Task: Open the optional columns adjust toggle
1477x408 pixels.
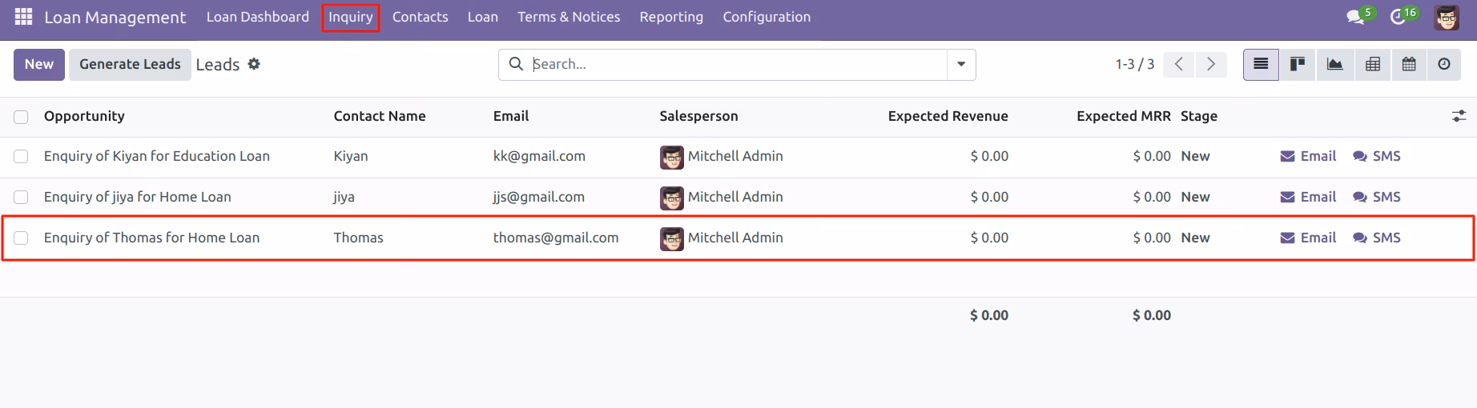Action: click(x=1459, y=117)
